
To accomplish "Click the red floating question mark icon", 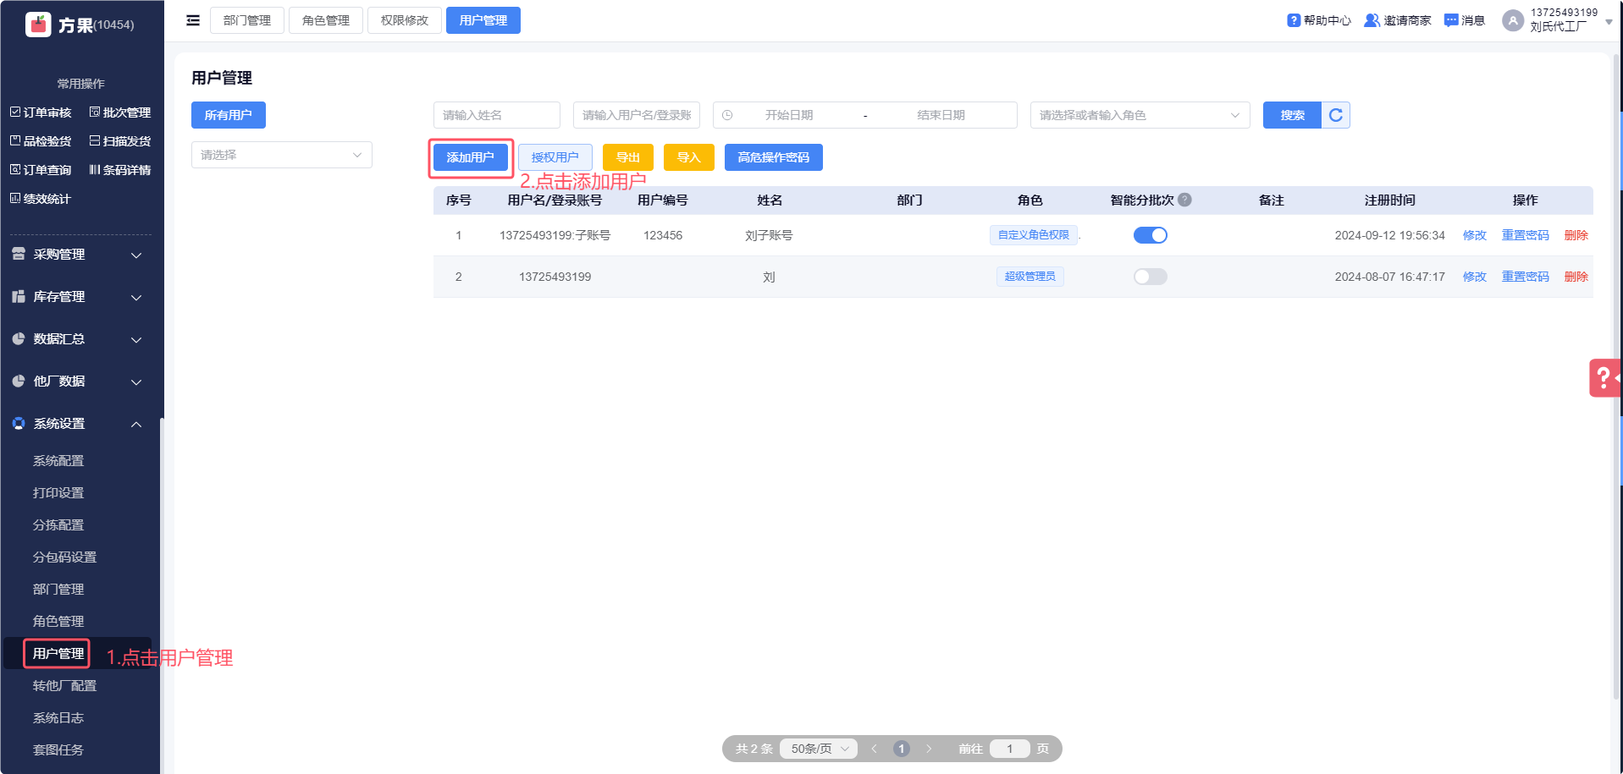I will tap(1604, 377).
